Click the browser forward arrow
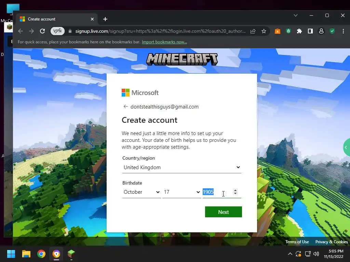Viewport: 350px width, 262px height. tap(31, 31)
